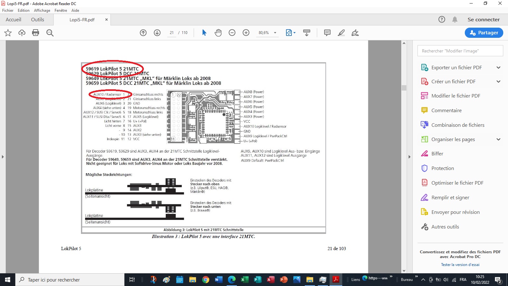
Task: Expand Organiser les pages options
Action: (x=498, y=139)
